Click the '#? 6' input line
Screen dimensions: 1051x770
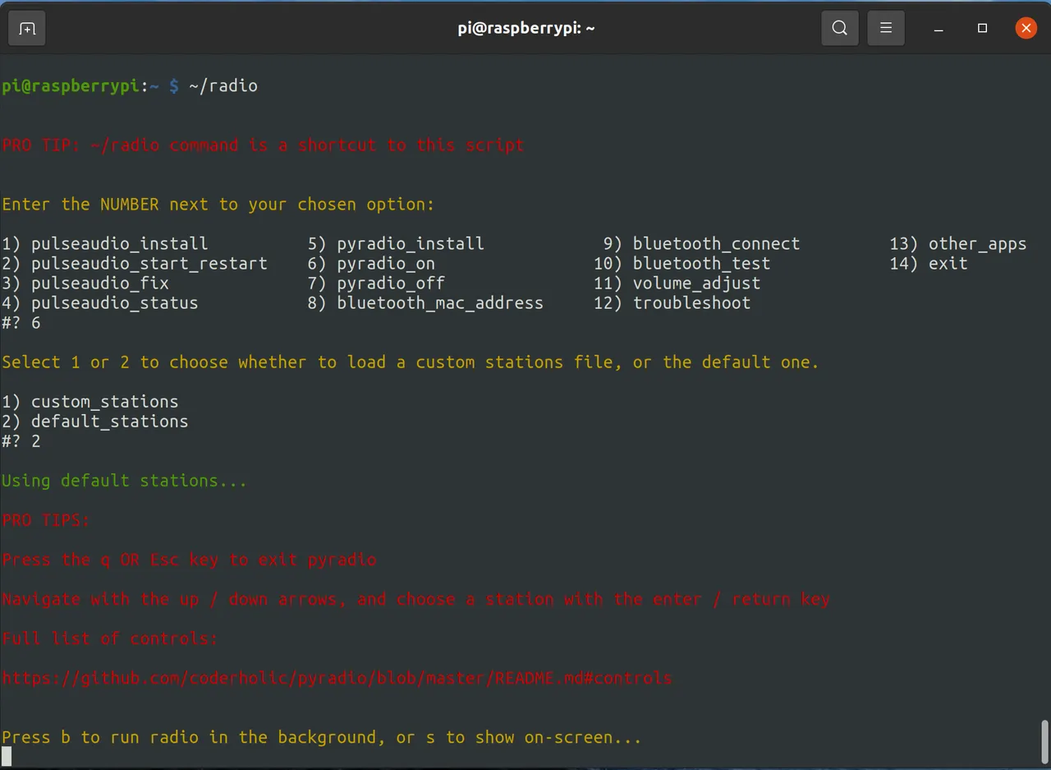21,323
